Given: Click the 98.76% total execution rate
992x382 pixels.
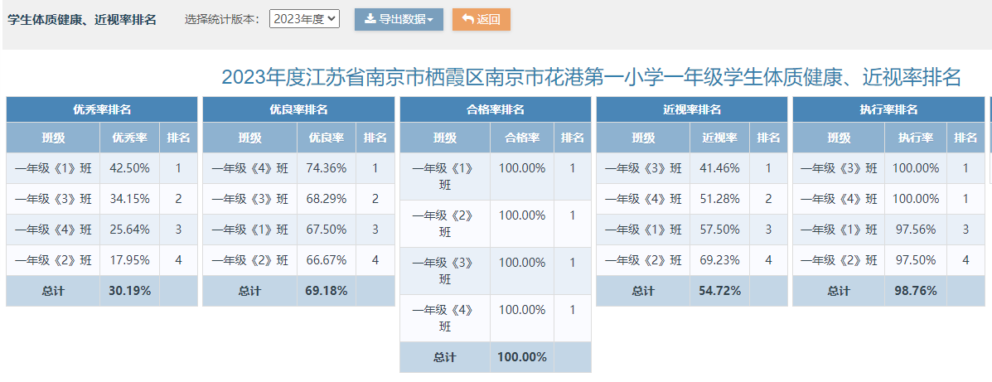Looking at the screenshot, I should pyautogui.click(x=917, y=291).
